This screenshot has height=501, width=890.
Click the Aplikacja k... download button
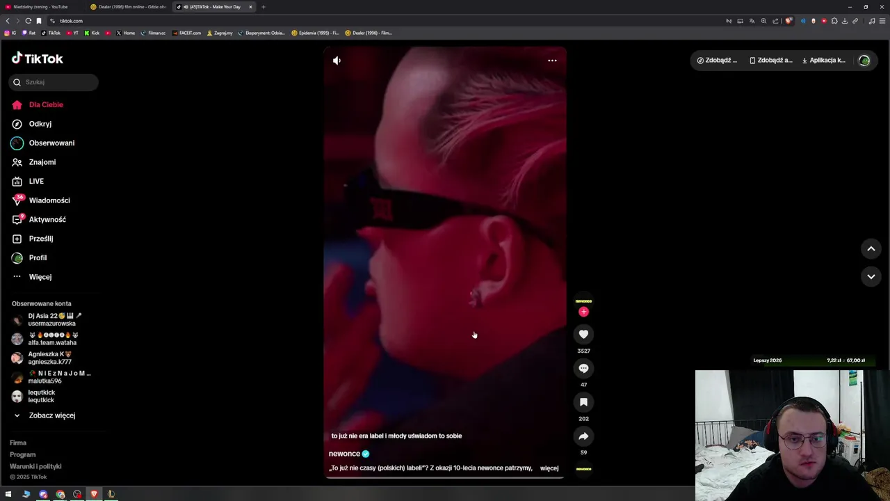point(823,61)
